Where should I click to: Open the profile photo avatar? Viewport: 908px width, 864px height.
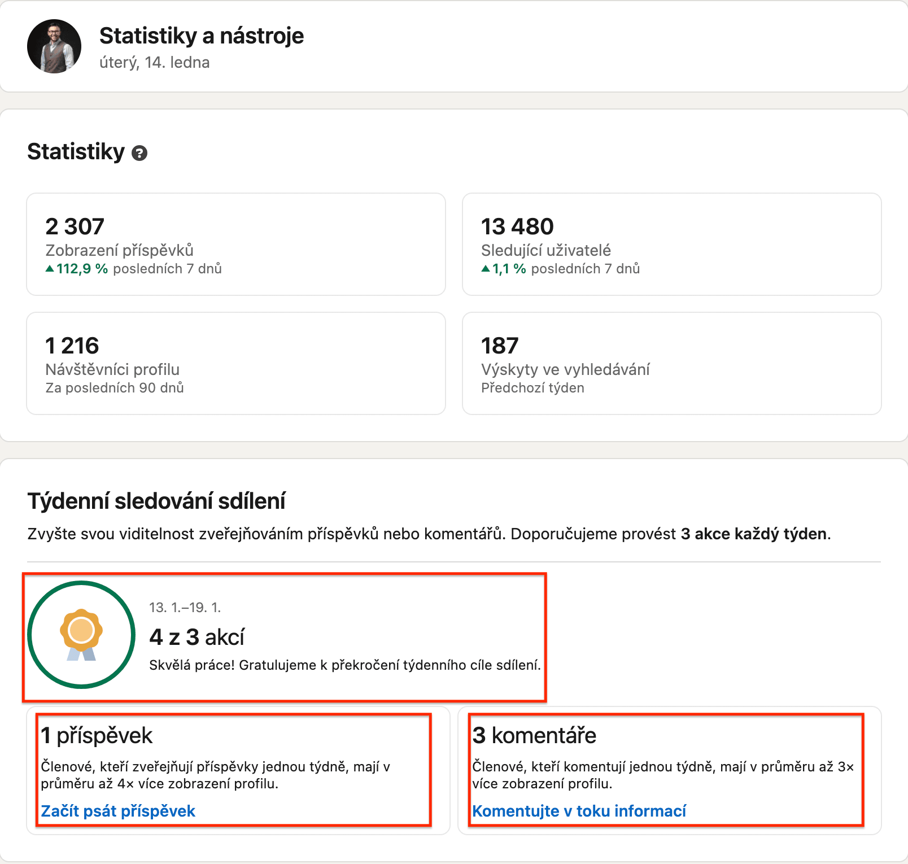click(54, 46)
